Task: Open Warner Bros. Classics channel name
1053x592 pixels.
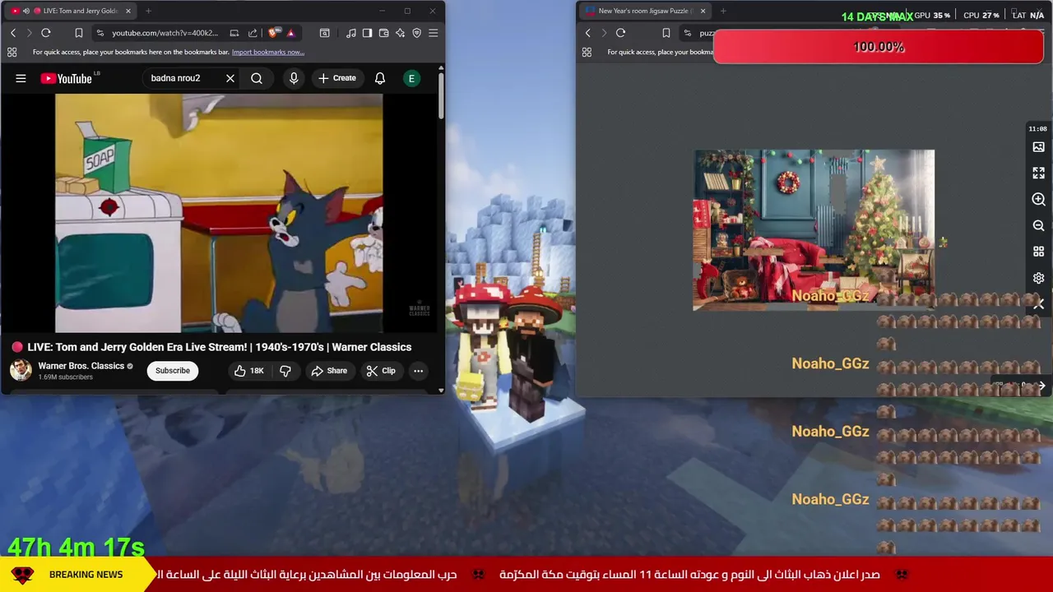Action: click(x=81, y=366)
